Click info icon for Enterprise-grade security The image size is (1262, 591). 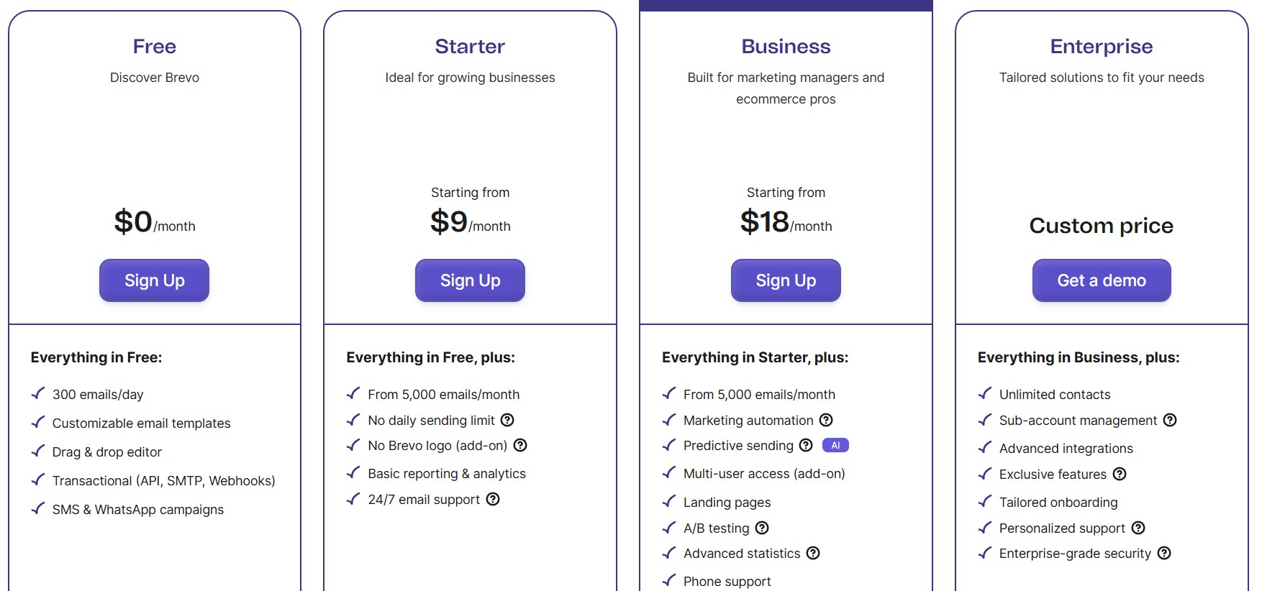[1164, 553]
